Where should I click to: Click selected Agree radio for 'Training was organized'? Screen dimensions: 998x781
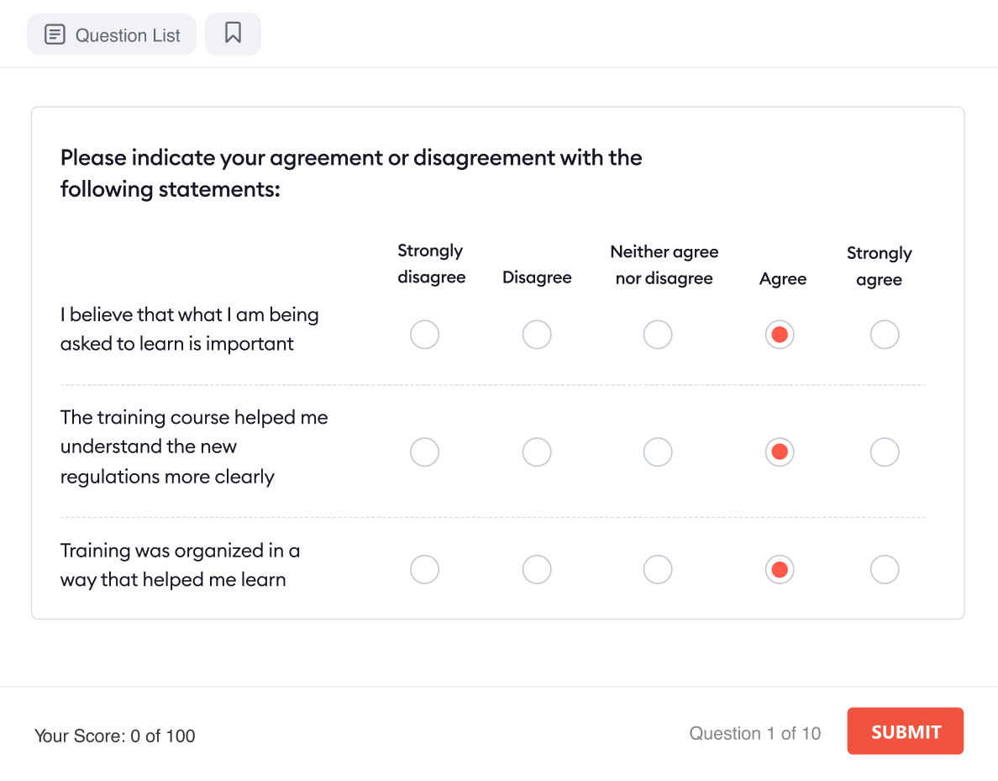pos(780,570)
